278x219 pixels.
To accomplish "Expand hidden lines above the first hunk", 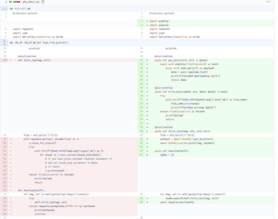I will 4,9.
